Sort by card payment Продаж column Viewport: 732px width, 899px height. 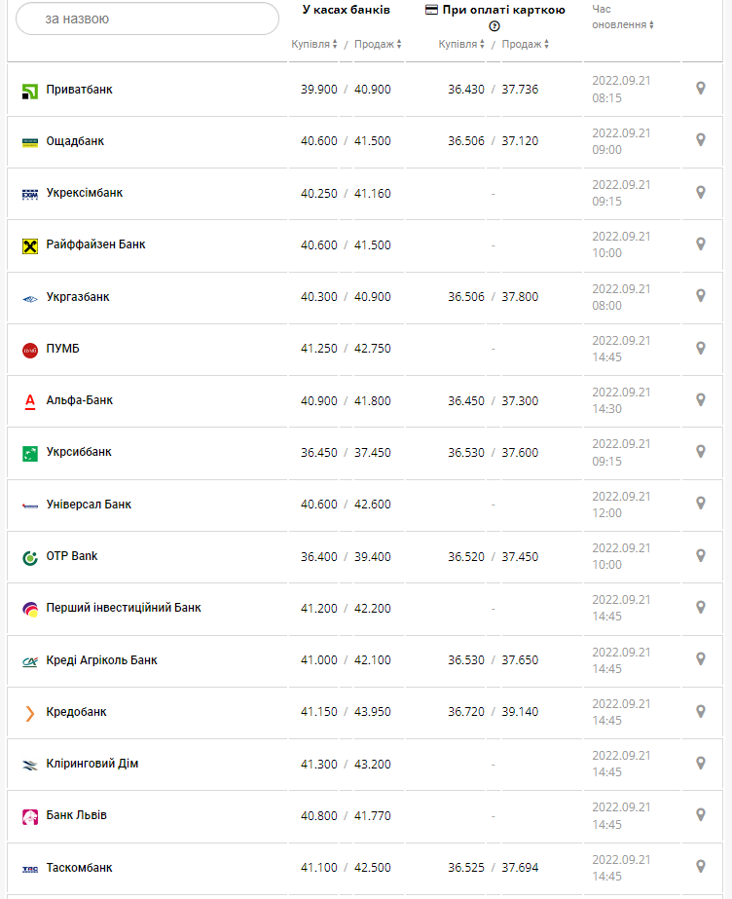pyautogui.click(x=525, y=44)
